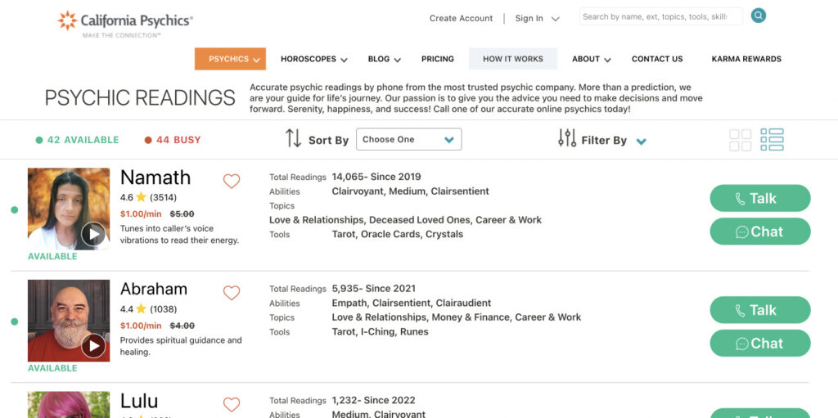This screenshot has height=418, width=838.
Task: Click the star rating for Namath
Action: point(141,197)
